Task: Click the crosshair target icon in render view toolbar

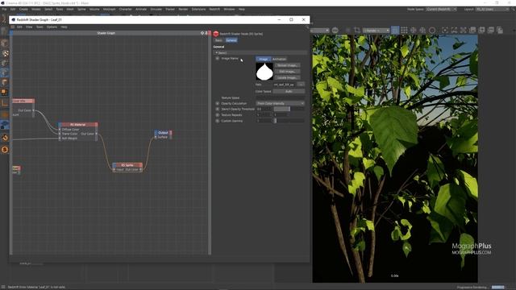Action: (414, 31)
